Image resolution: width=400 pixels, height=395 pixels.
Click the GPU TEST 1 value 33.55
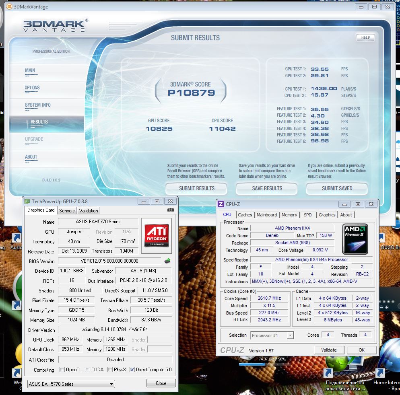point(320,69)
